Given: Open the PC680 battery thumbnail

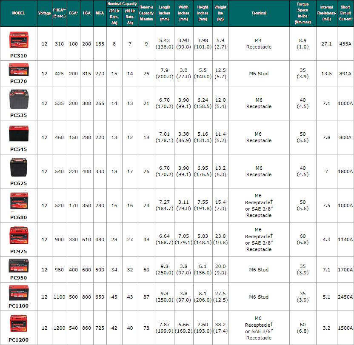Looking at the screenshot, I should (19, 202).
